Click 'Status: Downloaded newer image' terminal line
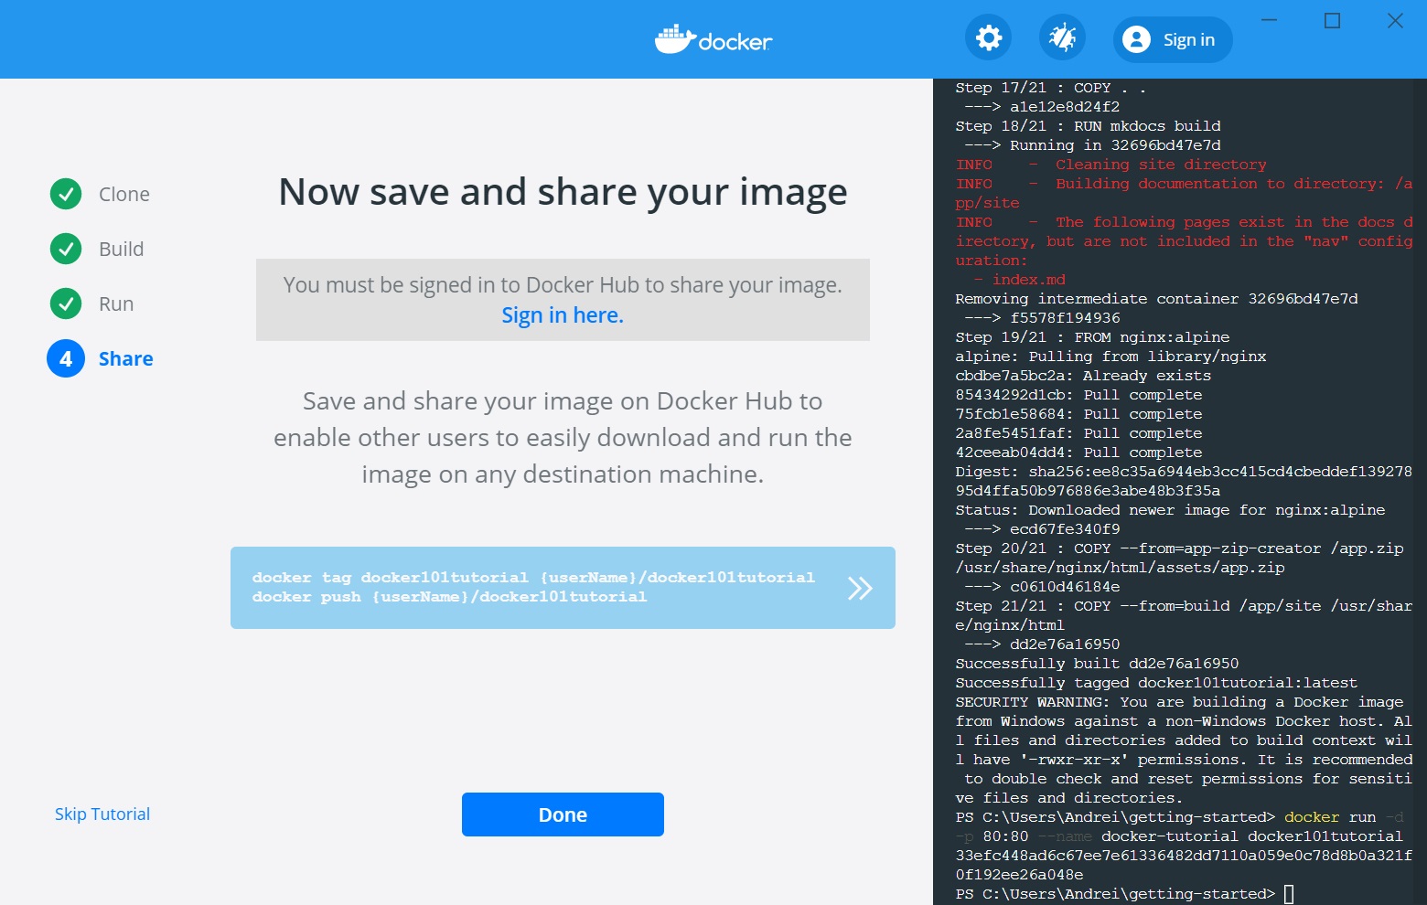This screenshot has width=1427, height=905. [x=1170, y=510]
